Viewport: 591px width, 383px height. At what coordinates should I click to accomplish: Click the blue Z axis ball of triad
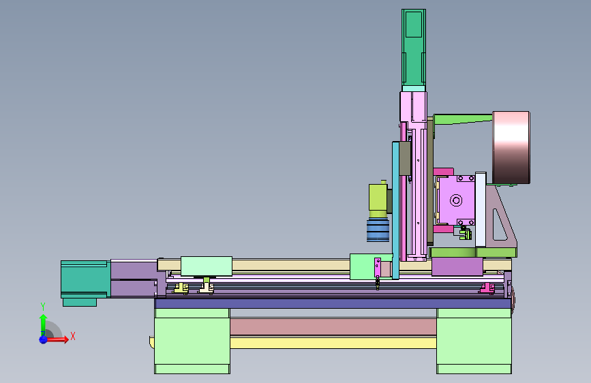click(x=43, y=339)
